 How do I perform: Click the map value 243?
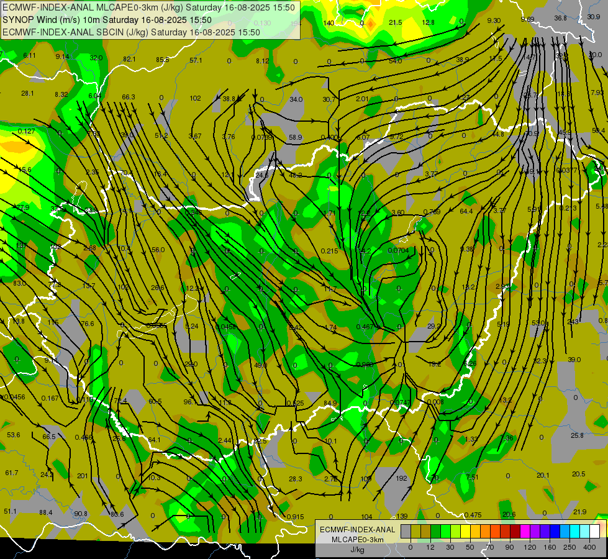573,322
